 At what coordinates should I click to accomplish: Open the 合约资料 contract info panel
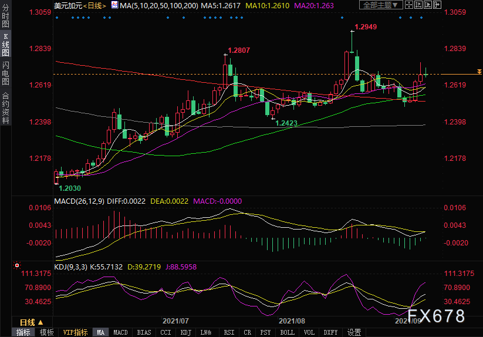[5, 108]
